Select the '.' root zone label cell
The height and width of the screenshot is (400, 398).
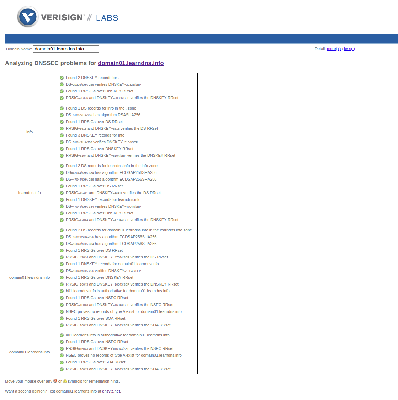[30, 88]
